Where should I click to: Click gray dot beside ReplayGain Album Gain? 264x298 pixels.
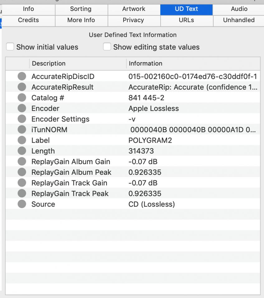coord(21,162)
